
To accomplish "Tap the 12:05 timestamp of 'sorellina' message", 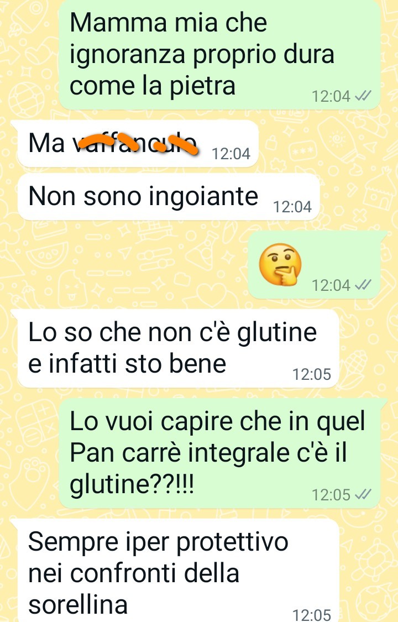I will click(x=311, y=615).
